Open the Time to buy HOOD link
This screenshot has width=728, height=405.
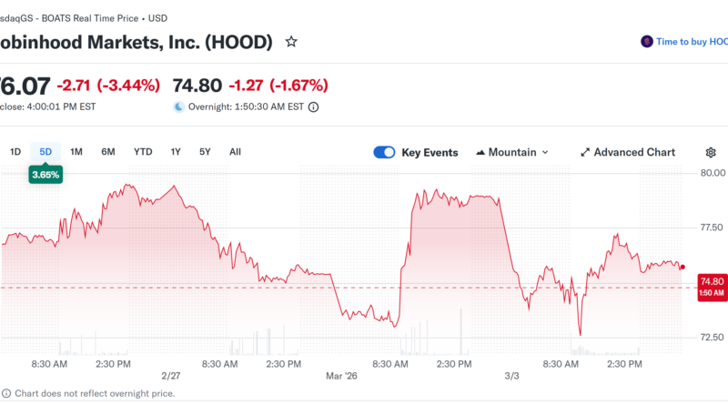point(693,42)
